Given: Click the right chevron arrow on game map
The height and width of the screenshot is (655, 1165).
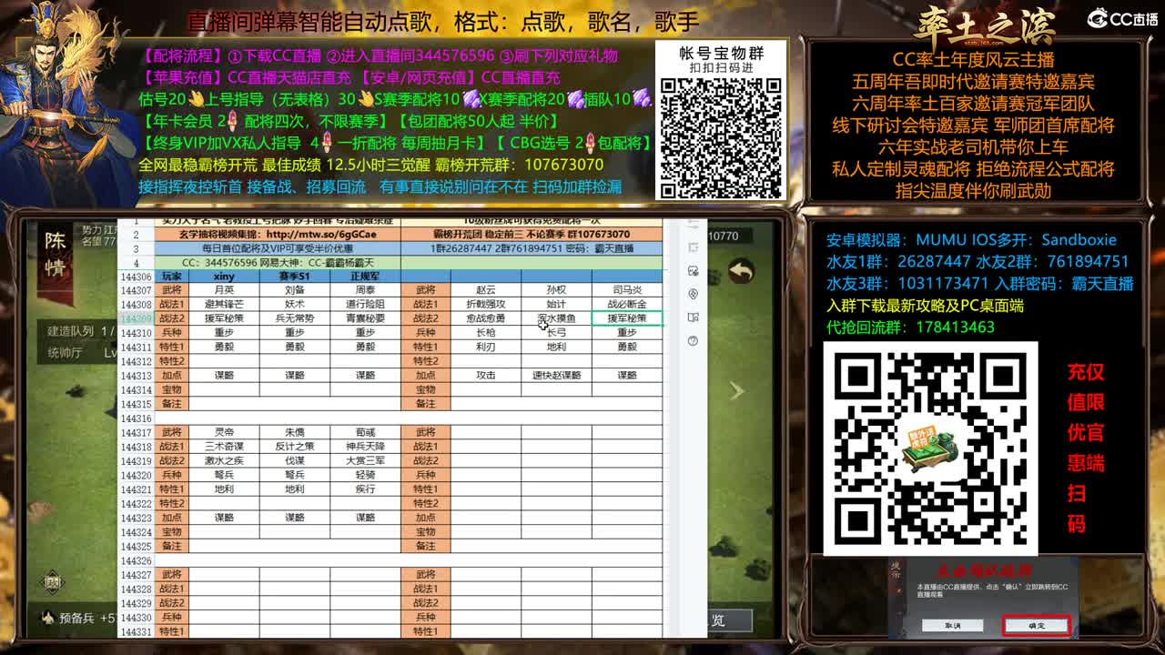Looking at the screenshot, I should 736,390.
